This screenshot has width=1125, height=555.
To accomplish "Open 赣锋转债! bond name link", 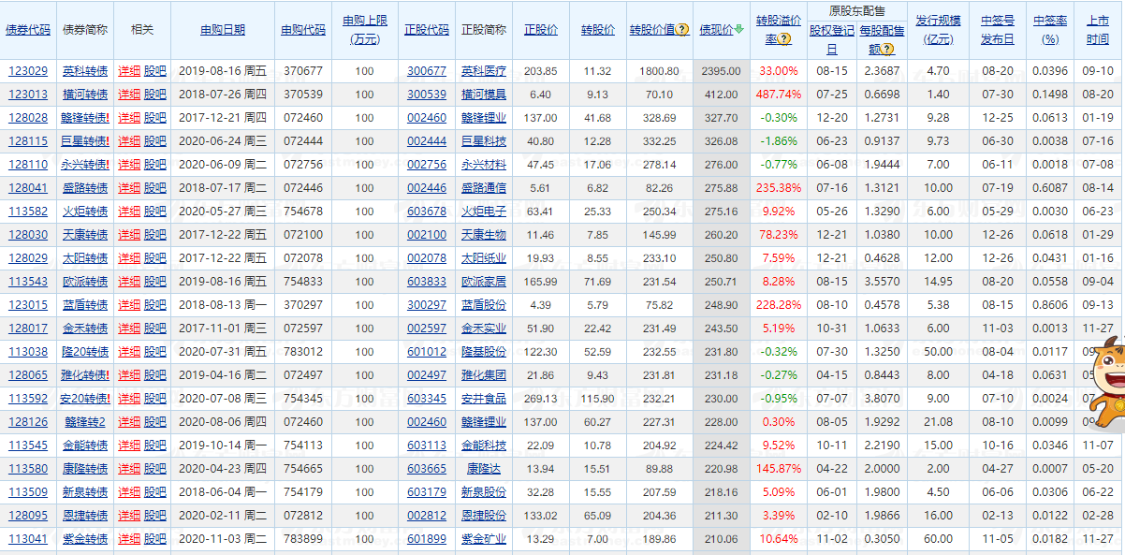I will pyautogui.click(x=86, y=118).
